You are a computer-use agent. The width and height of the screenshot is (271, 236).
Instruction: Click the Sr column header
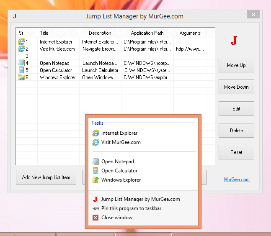tap(27, 33)
